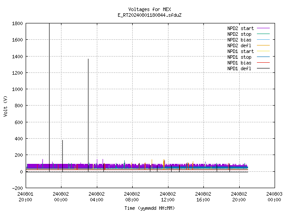This screenshot has width=283, height=212.
Task: Click the 'NPD2 stop' legend label
Action: (x=239, y=34)
